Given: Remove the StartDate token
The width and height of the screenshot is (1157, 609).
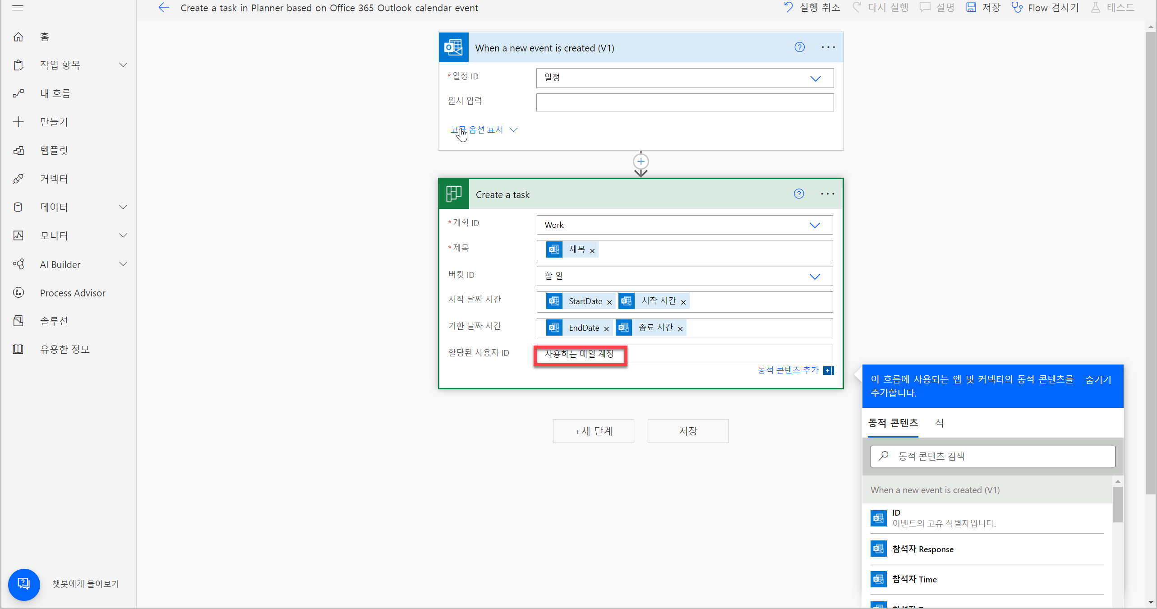Looking at the screenshot, I should [609, 302].
